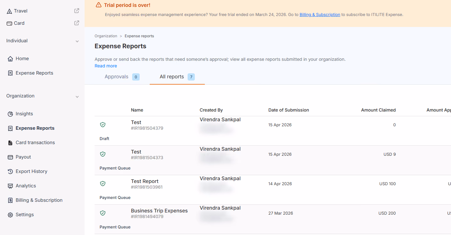Click the Travel triangle icon in sidebar
The width and height of the screenshot is (451, 235).
(x=9, y=11)
